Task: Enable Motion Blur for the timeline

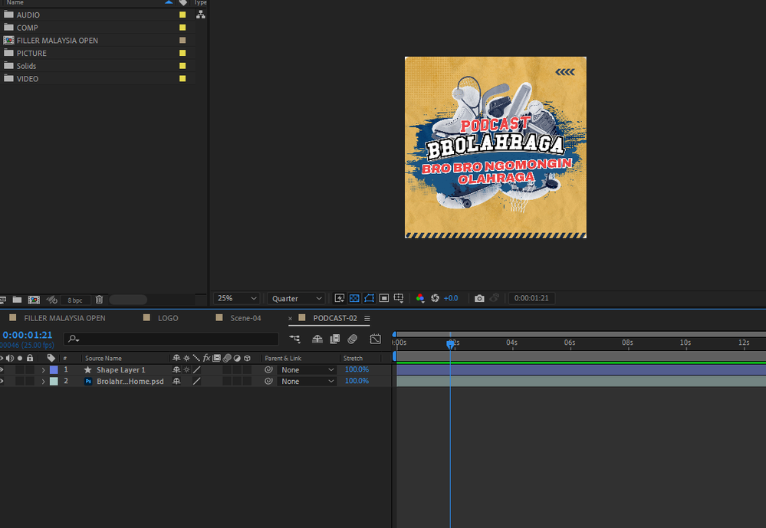Action: pyautogui.click(x=352, y=339)
